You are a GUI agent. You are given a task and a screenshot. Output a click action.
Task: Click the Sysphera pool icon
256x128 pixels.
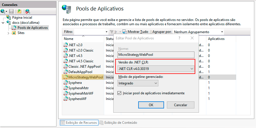point(66,83)
